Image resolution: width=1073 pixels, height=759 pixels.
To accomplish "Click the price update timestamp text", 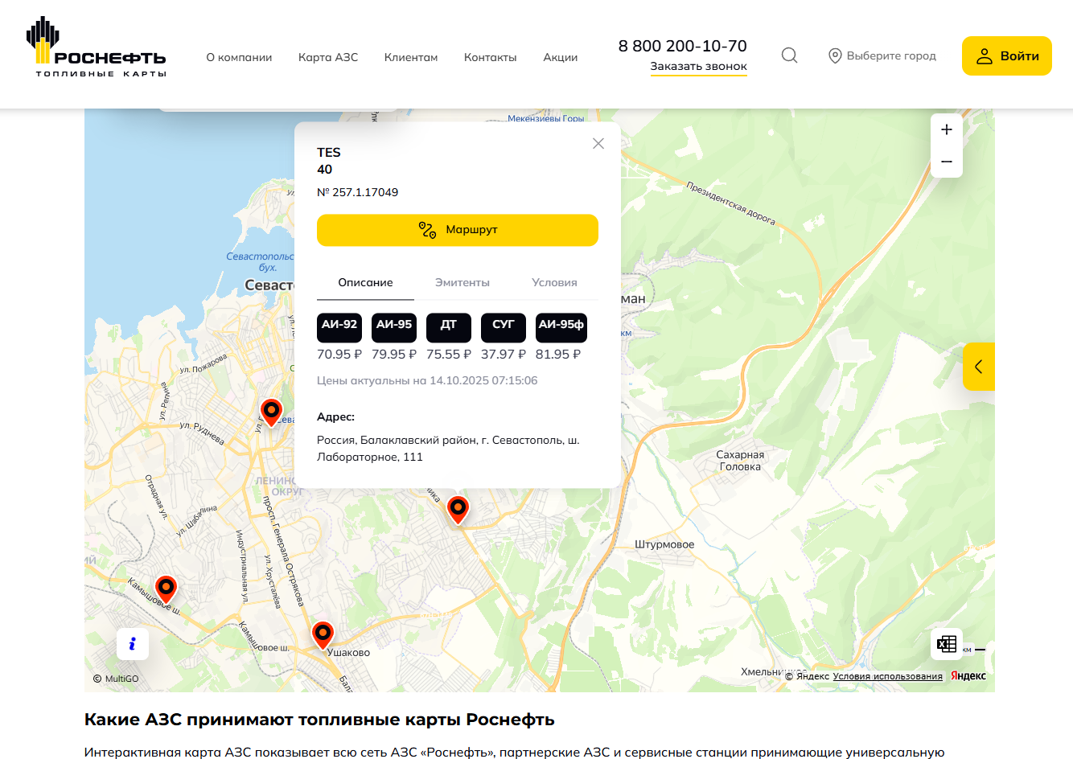I will [x=427, y=380].
